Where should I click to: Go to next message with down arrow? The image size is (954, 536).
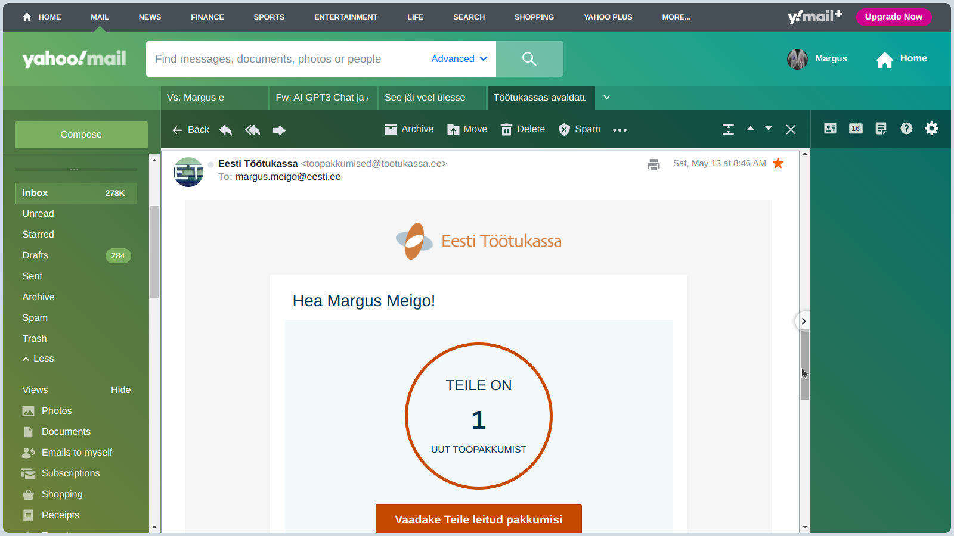(769, 129)
